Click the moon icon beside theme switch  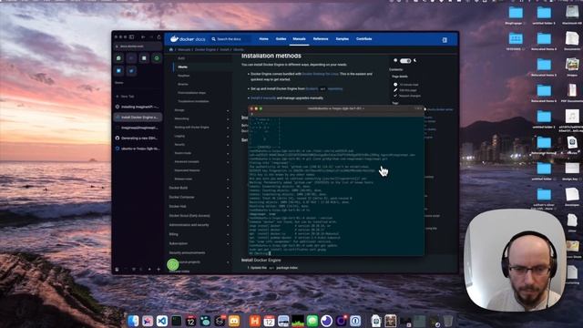[415, 60]
